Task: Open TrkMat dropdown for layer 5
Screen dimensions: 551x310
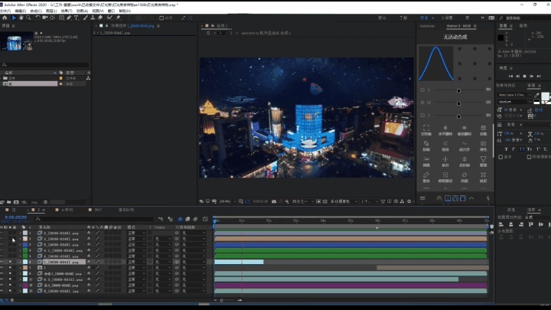Action: point(163,256)
